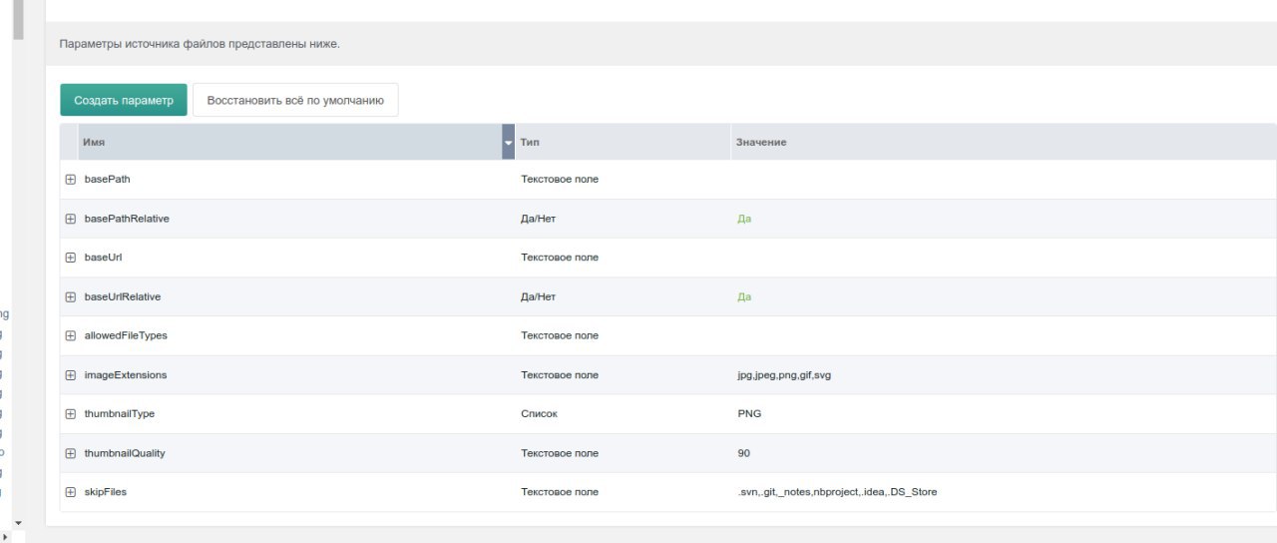
Task: Expand the baseUrl parameter row
Action: (x=71, y=258)
